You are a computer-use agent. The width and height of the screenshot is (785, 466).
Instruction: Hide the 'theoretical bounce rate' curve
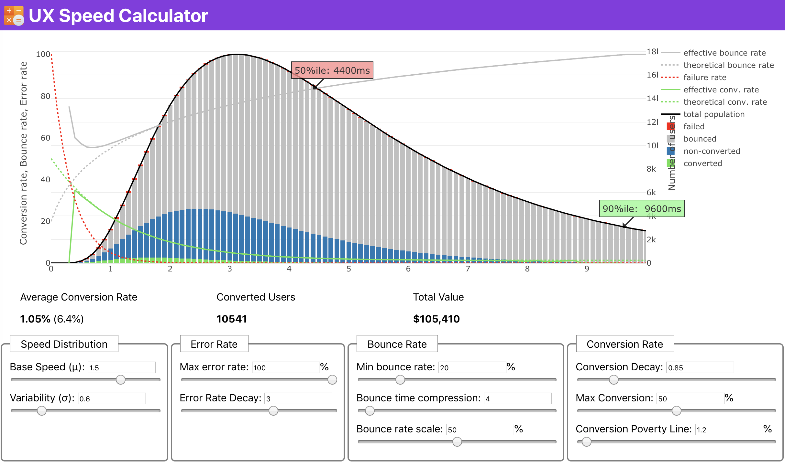[x=728, y=65]
